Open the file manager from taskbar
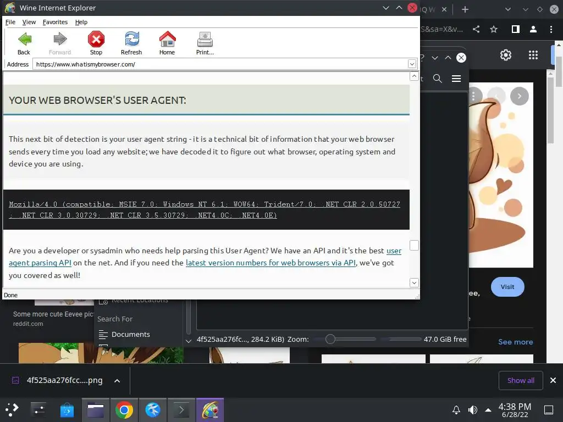The width and height of the screenshot is (563, 422). [x=96, y=409]
